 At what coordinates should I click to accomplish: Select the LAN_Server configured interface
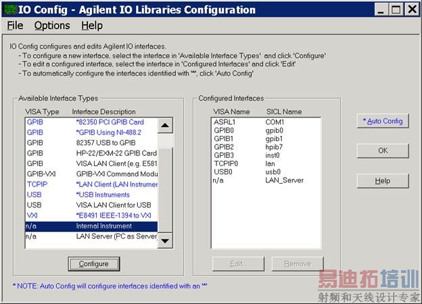click(x=266, y=180)
